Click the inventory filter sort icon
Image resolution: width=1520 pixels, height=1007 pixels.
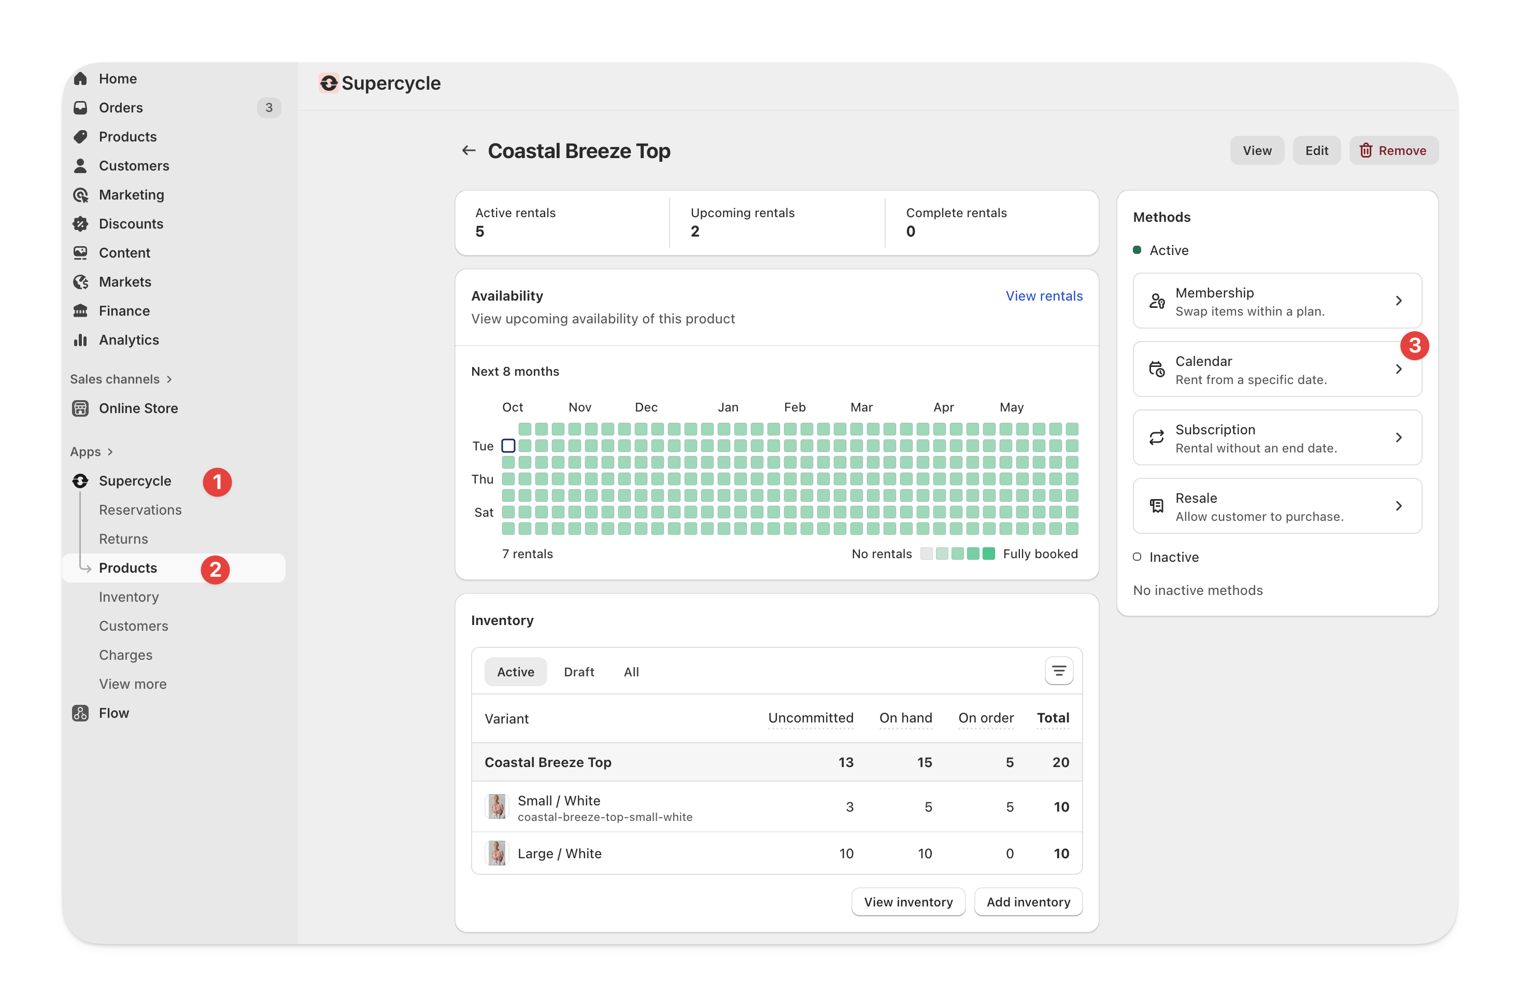pos(1058,671)
